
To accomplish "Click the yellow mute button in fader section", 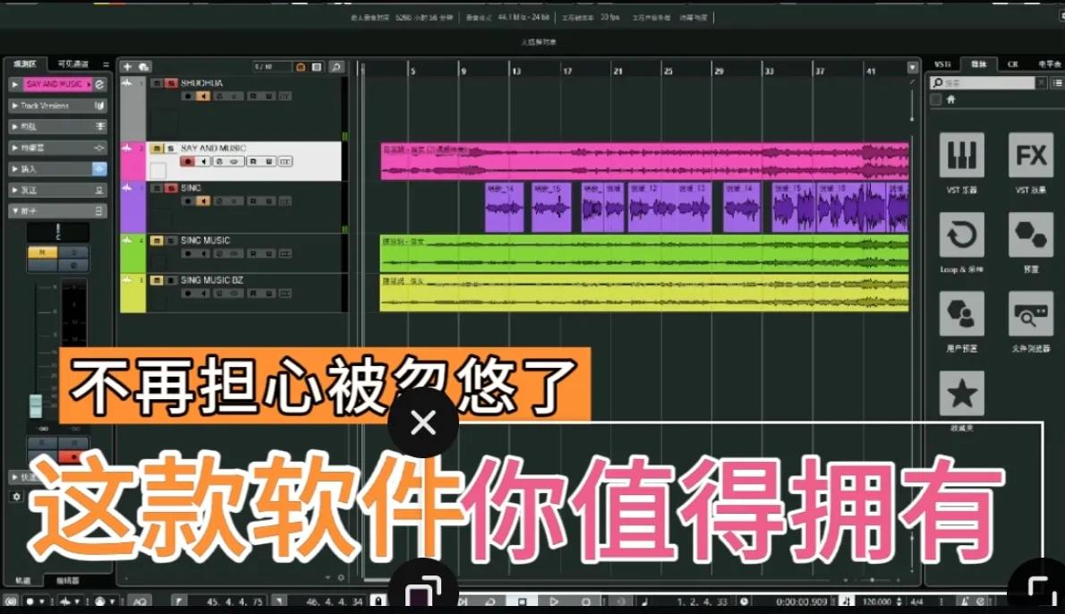I will click(x=42, y=252).
